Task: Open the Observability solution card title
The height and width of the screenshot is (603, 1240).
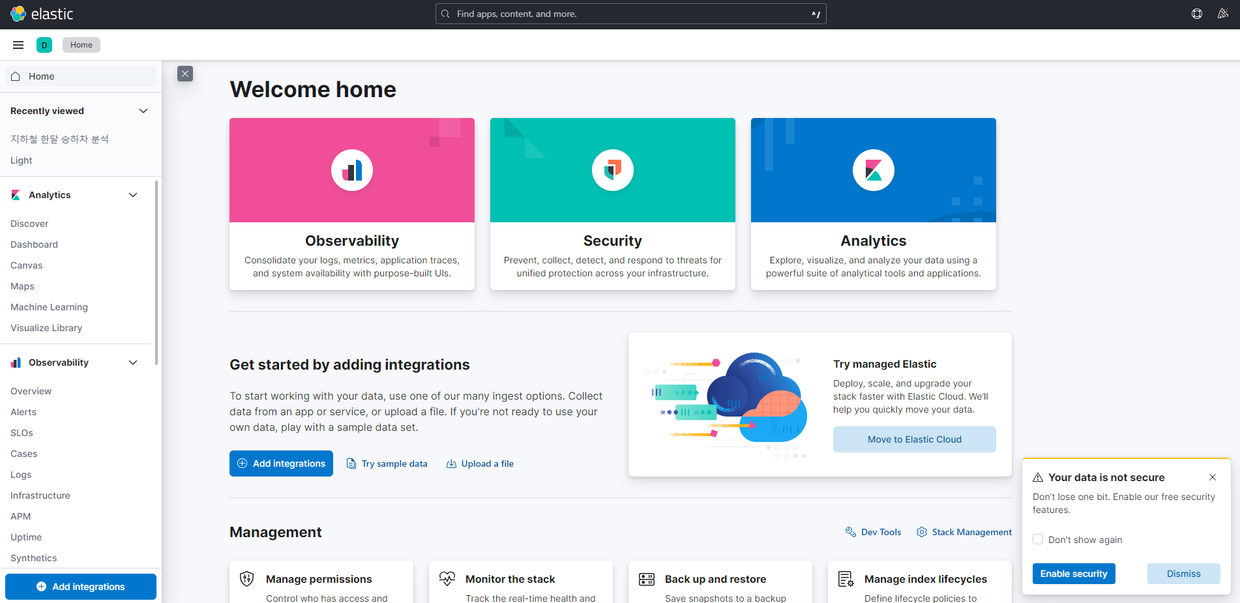Action: (352, 241)
